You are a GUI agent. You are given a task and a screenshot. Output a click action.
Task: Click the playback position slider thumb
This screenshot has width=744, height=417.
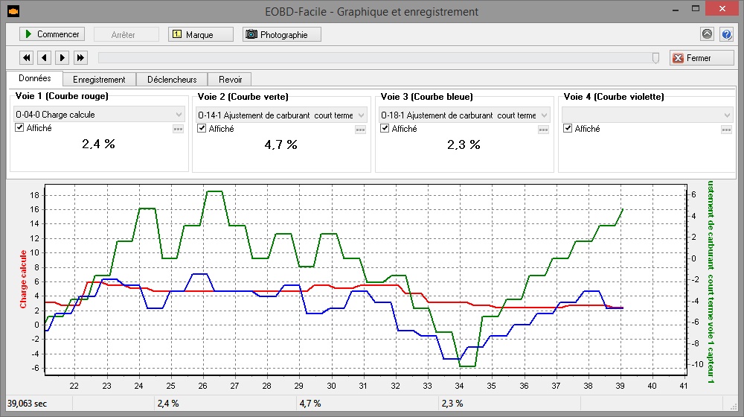click(655, 57)
